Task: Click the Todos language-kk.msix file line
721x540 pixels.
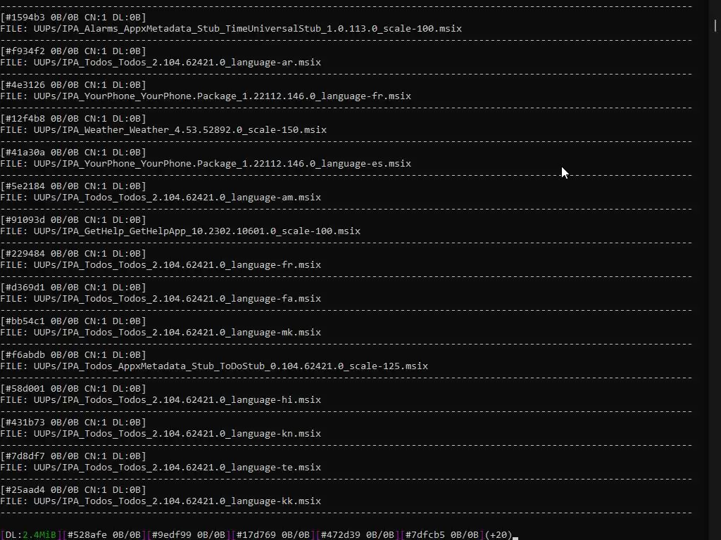Action: point(161,501)
